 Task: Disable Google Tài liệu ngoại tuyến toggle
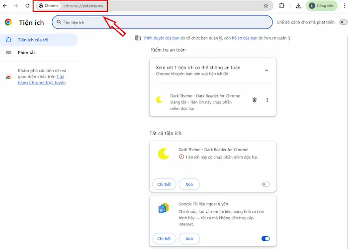[x=265, y=239]
